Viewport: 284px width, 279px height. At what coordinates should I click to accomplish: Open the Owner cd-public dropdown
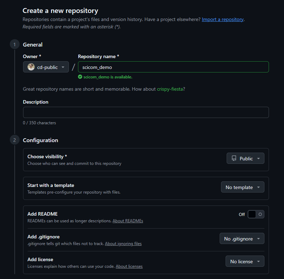tap(46, 67)
